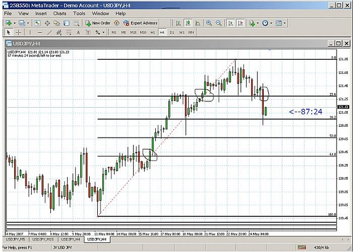Switch to Line Chart display
The image size is (353, 252).
(198, 23)
